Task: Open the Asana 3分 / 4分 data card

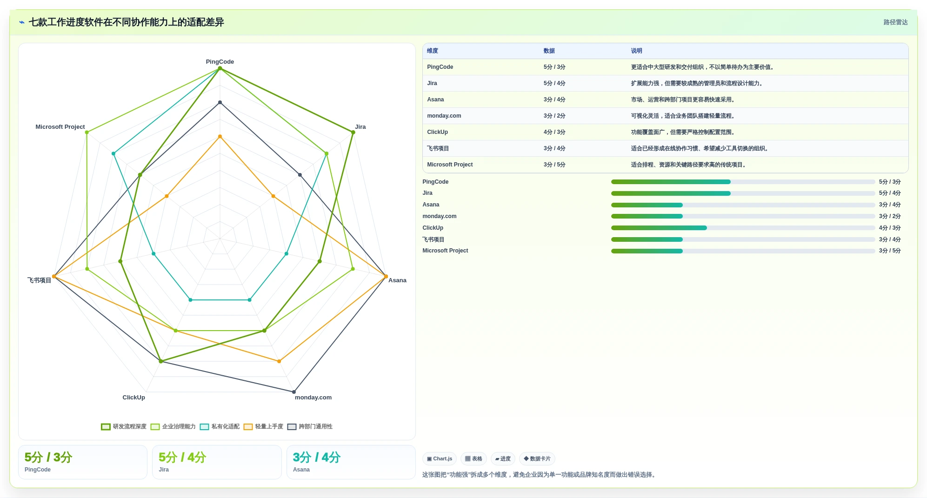Action: tap(351, 462)
